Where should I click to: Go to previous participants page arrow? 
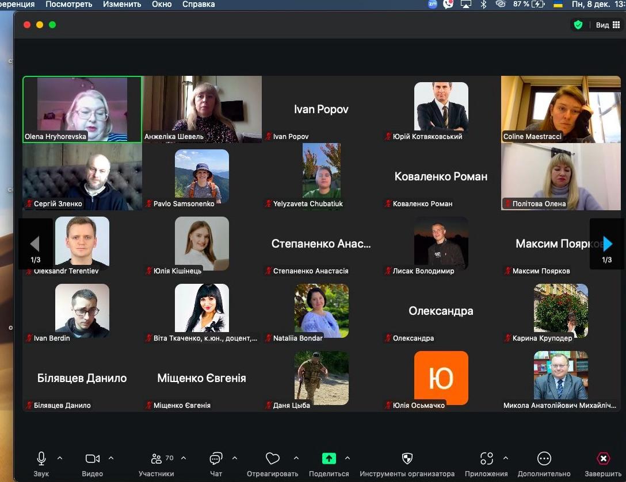[35, 244]
